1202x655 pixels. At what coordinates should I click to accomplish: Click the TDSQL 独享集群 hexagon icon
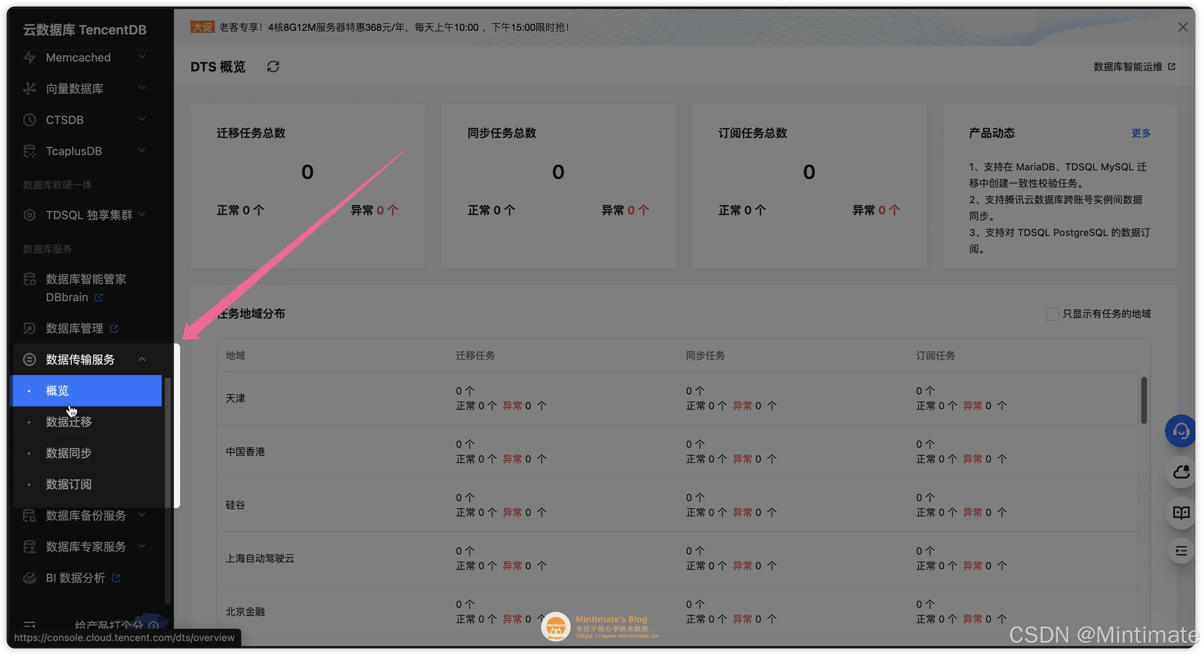pyautogui.click(x=30, y=215)
